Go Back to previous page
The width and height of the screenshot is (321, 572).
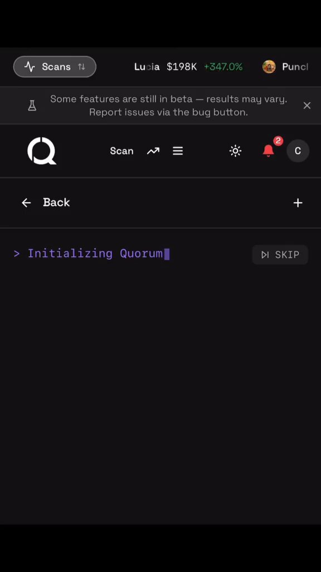pos(46,202)
